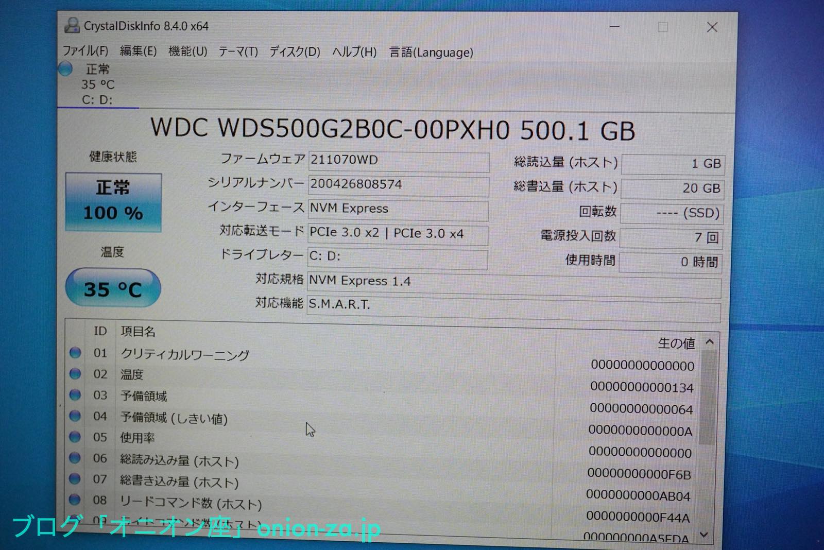This screenshot has height=550, width=824.
Task: Close the CrystalDiskInfo window
Action: 712,27
